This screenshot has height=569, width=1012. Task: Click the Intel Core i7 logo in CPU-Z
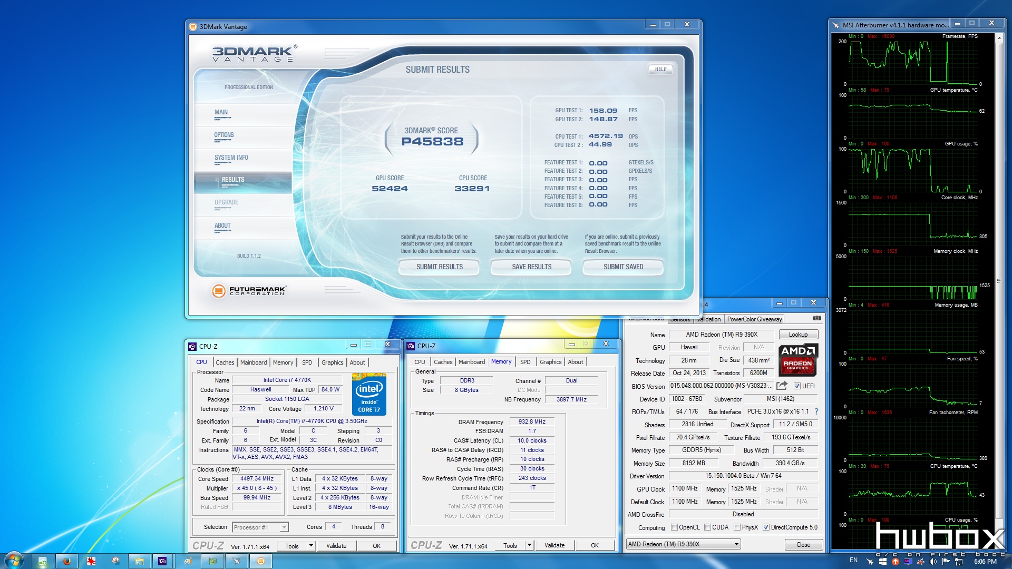(369, 394)
